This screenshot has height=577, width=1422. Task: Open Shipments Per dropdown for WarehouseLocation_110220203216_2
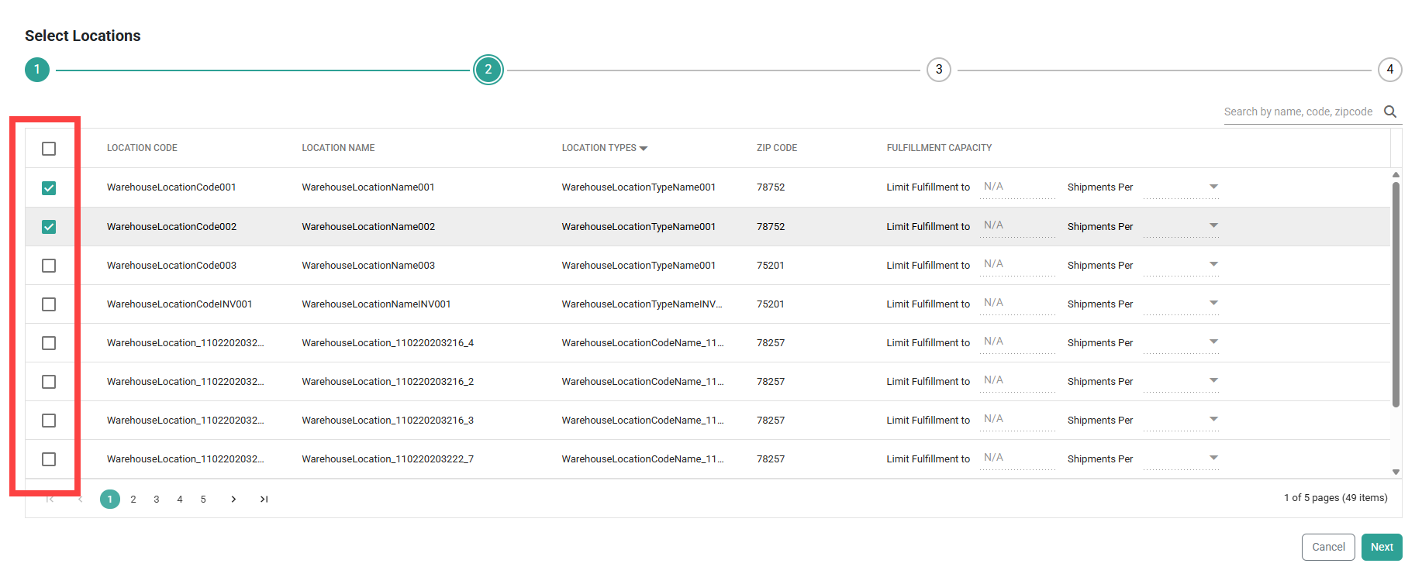coord(1181,381)
